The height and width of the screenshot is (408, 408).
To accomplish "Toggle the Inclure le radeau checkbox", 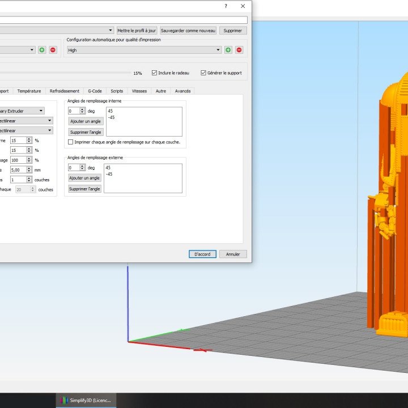I will [154, 73].
